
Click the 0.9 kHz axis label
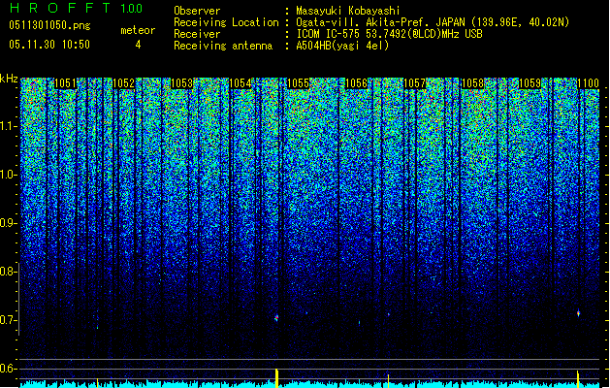pos(8,223)
